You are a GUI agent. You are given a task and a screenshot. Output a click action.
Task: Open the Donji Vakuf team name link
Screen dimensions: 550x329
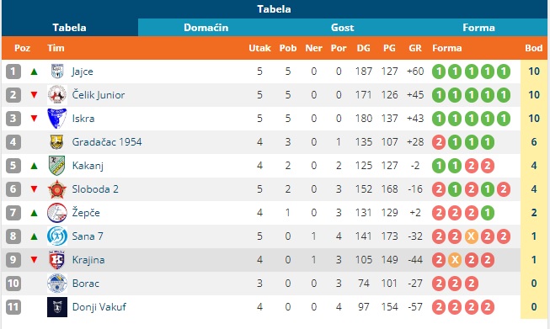99,307
